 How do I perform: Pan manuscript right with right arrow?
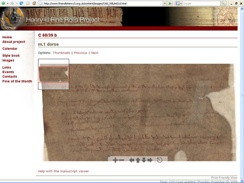[150, 160]
